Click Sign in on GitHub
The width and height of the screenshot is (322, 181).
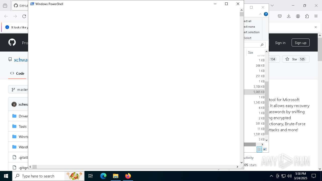pyautogui.click(x=280, y=43)
